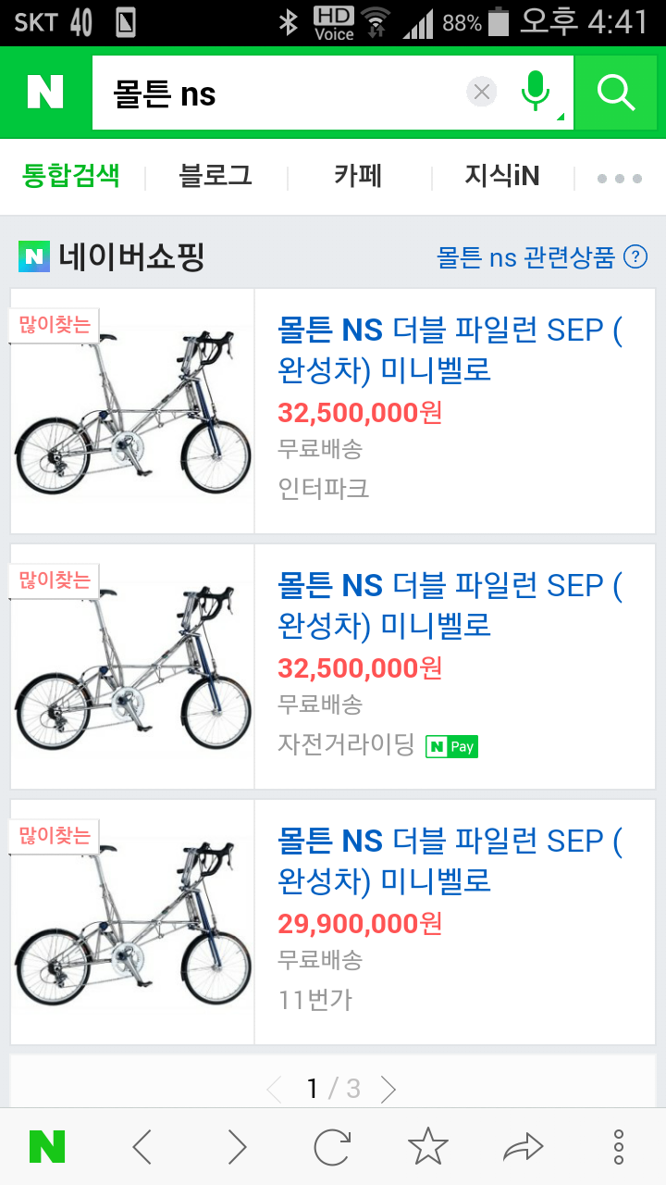Open the 지식iN tab
This screenshot has height=1185, width=666.
coord(502,176)
